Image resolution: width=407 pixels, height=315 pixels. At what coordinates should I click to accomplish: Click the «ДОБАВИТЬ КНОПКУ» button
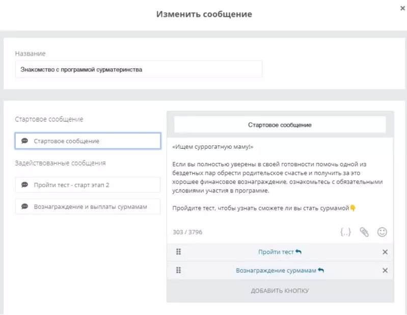[x=280, y=291]
